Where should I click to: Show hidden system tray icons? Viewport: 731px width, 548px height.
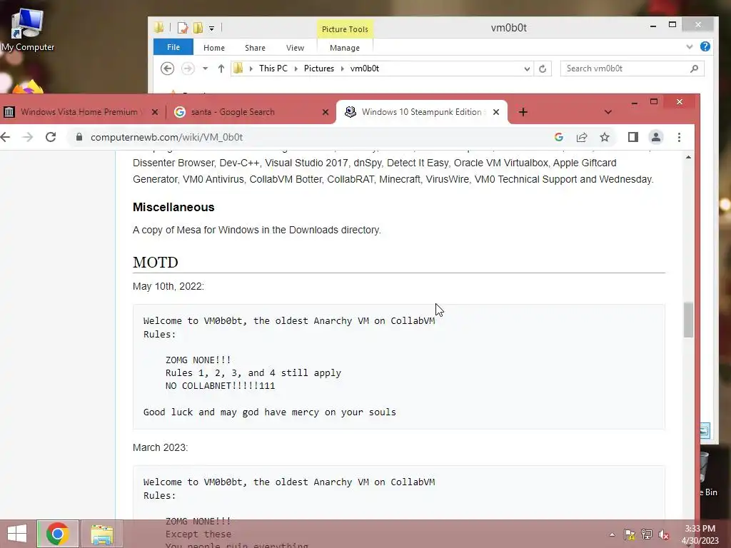(x=612, y=535)
